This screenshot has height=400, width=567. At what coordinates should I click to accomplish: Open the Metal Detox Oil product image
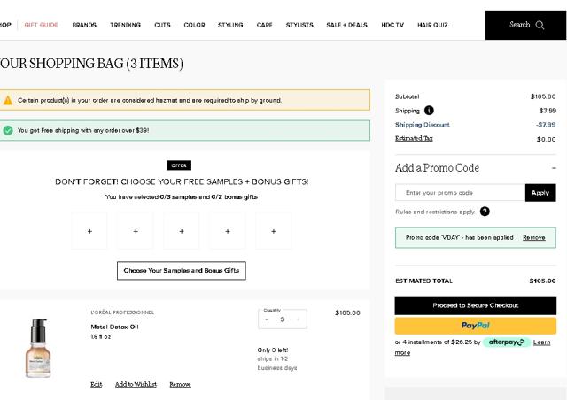pyautogui.click(x=38, y=348)
